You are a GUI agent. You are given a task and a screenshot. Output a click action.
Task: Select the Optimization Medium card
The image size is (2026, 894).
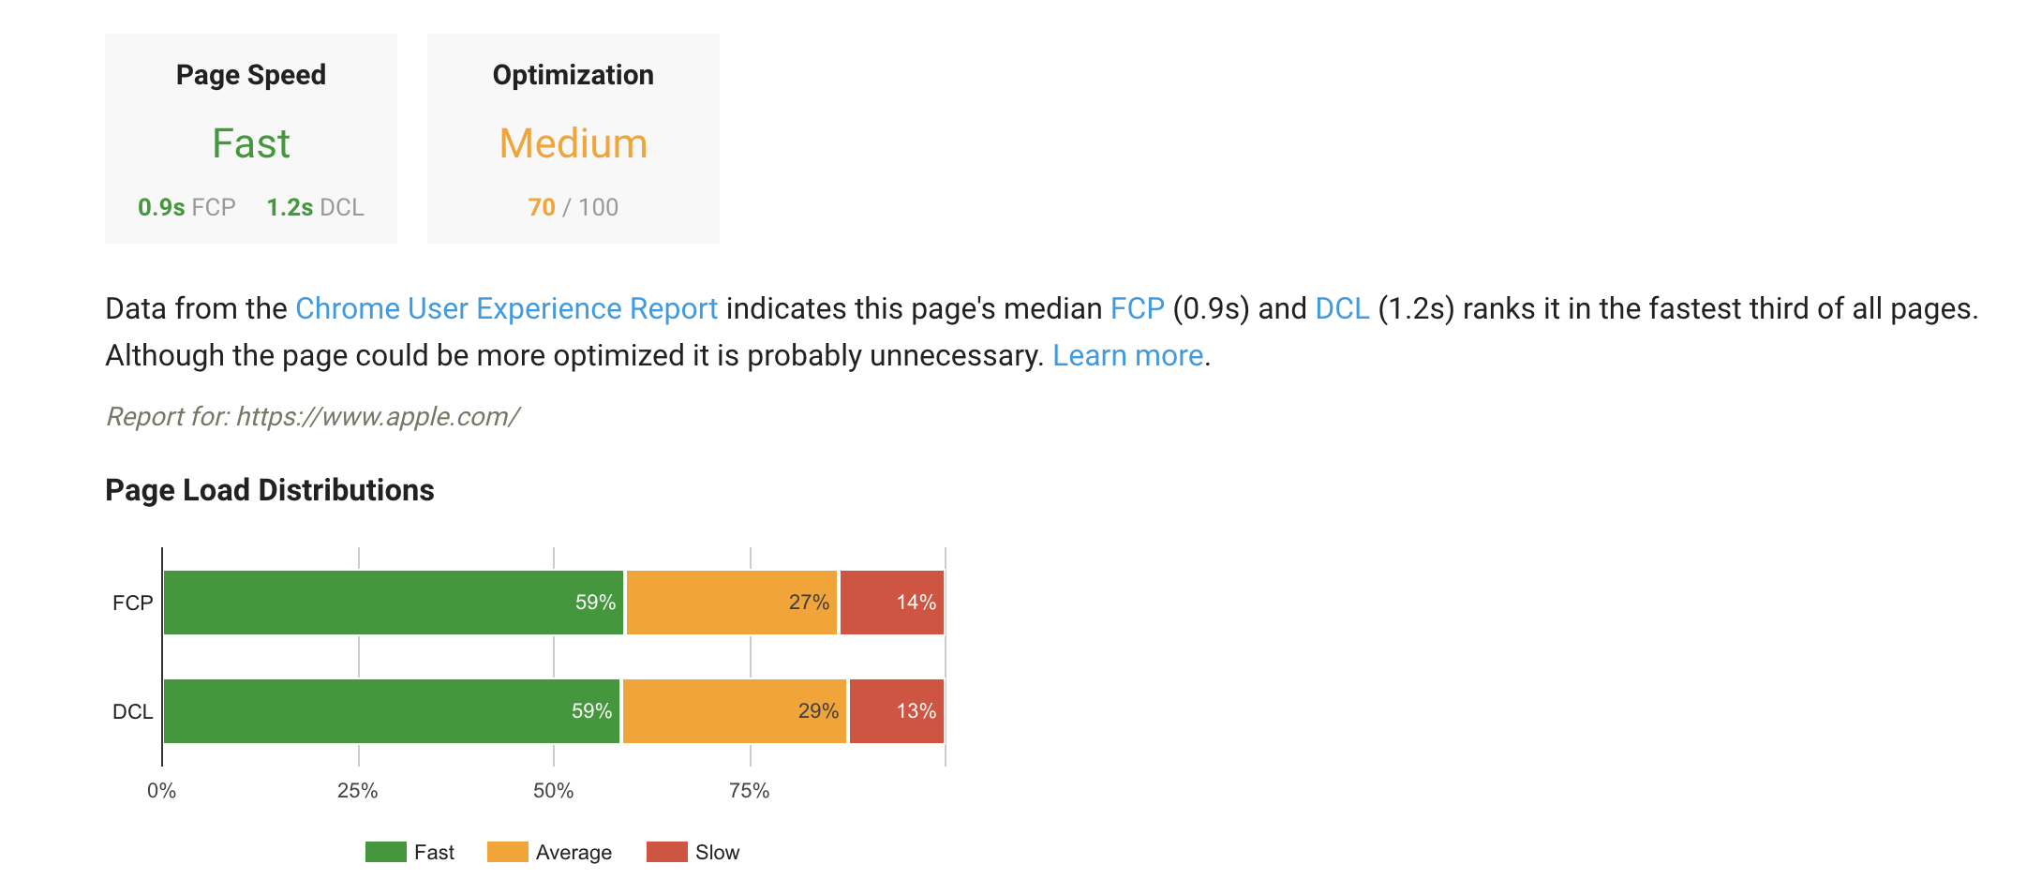(574, 139)
